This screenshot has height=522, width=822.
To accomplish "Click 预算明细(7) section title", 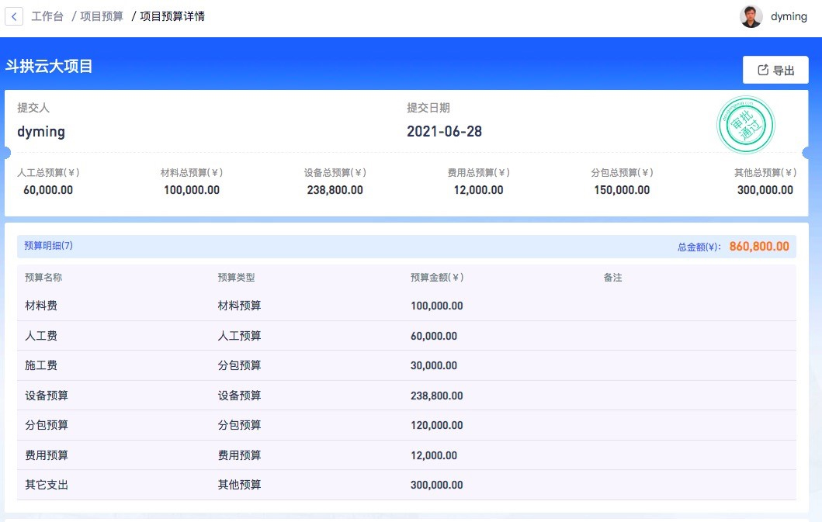I will 49,246.
